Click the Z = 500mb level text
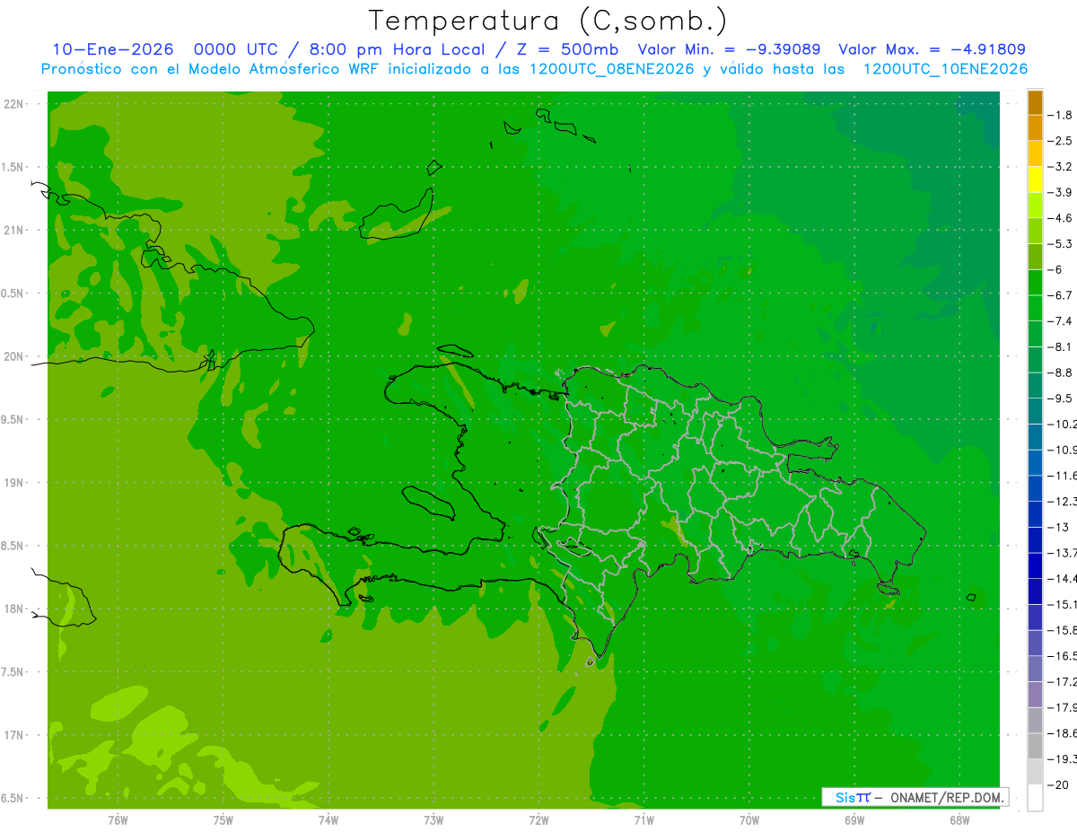Screen dimensions: 1077x832 pyautogui.click(x=567, y=49)
